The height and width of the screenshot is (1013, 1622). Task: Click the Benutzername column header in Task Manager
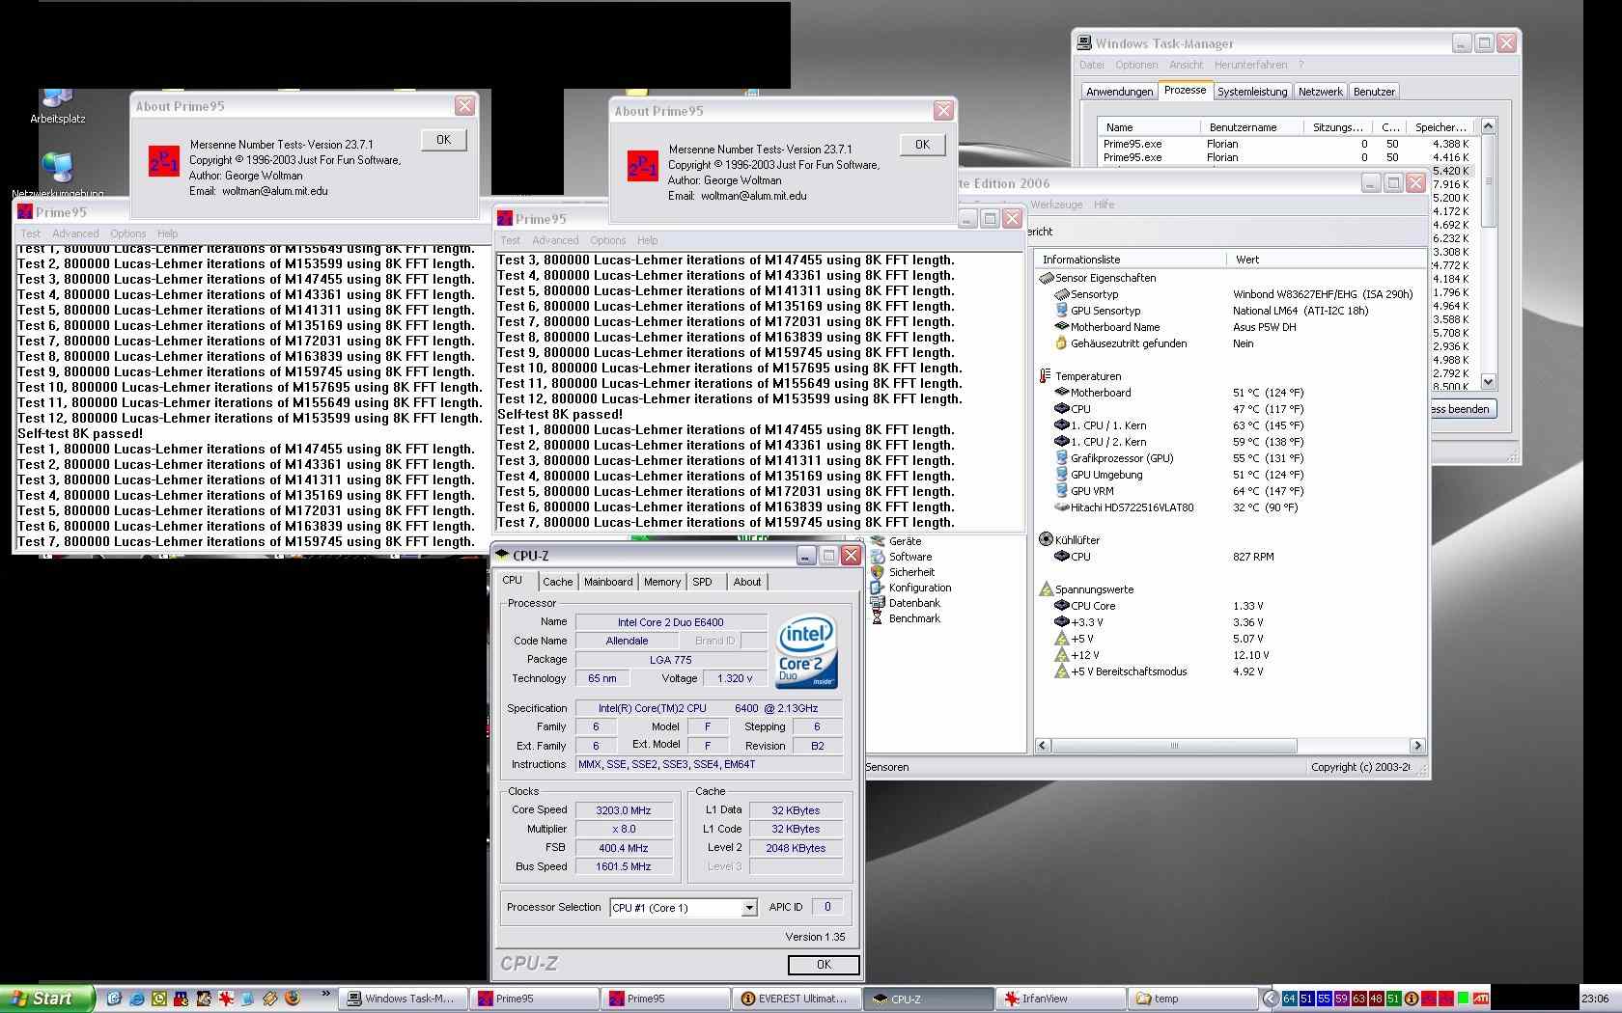point(1251,127)
